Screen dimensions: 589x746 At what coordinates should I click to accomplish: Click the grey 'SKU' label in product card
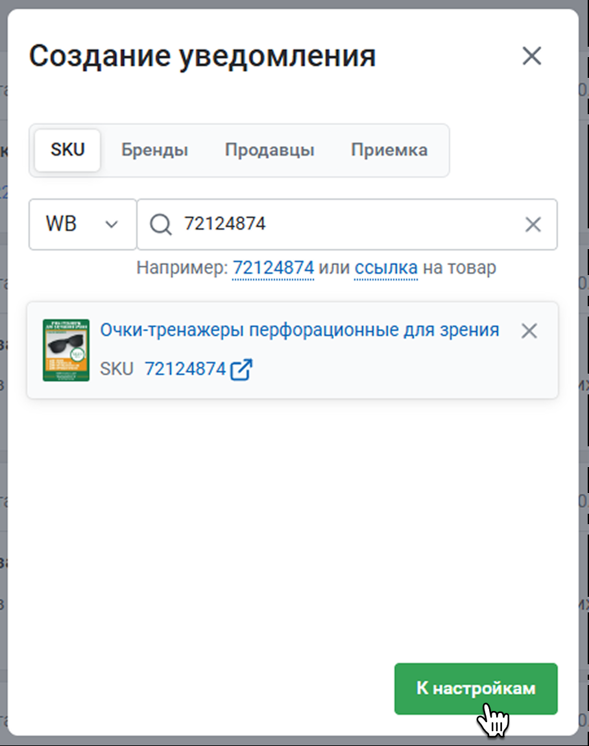tap(117, 369)
